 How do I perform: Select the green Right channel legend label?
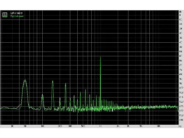(x=17, y=16)
